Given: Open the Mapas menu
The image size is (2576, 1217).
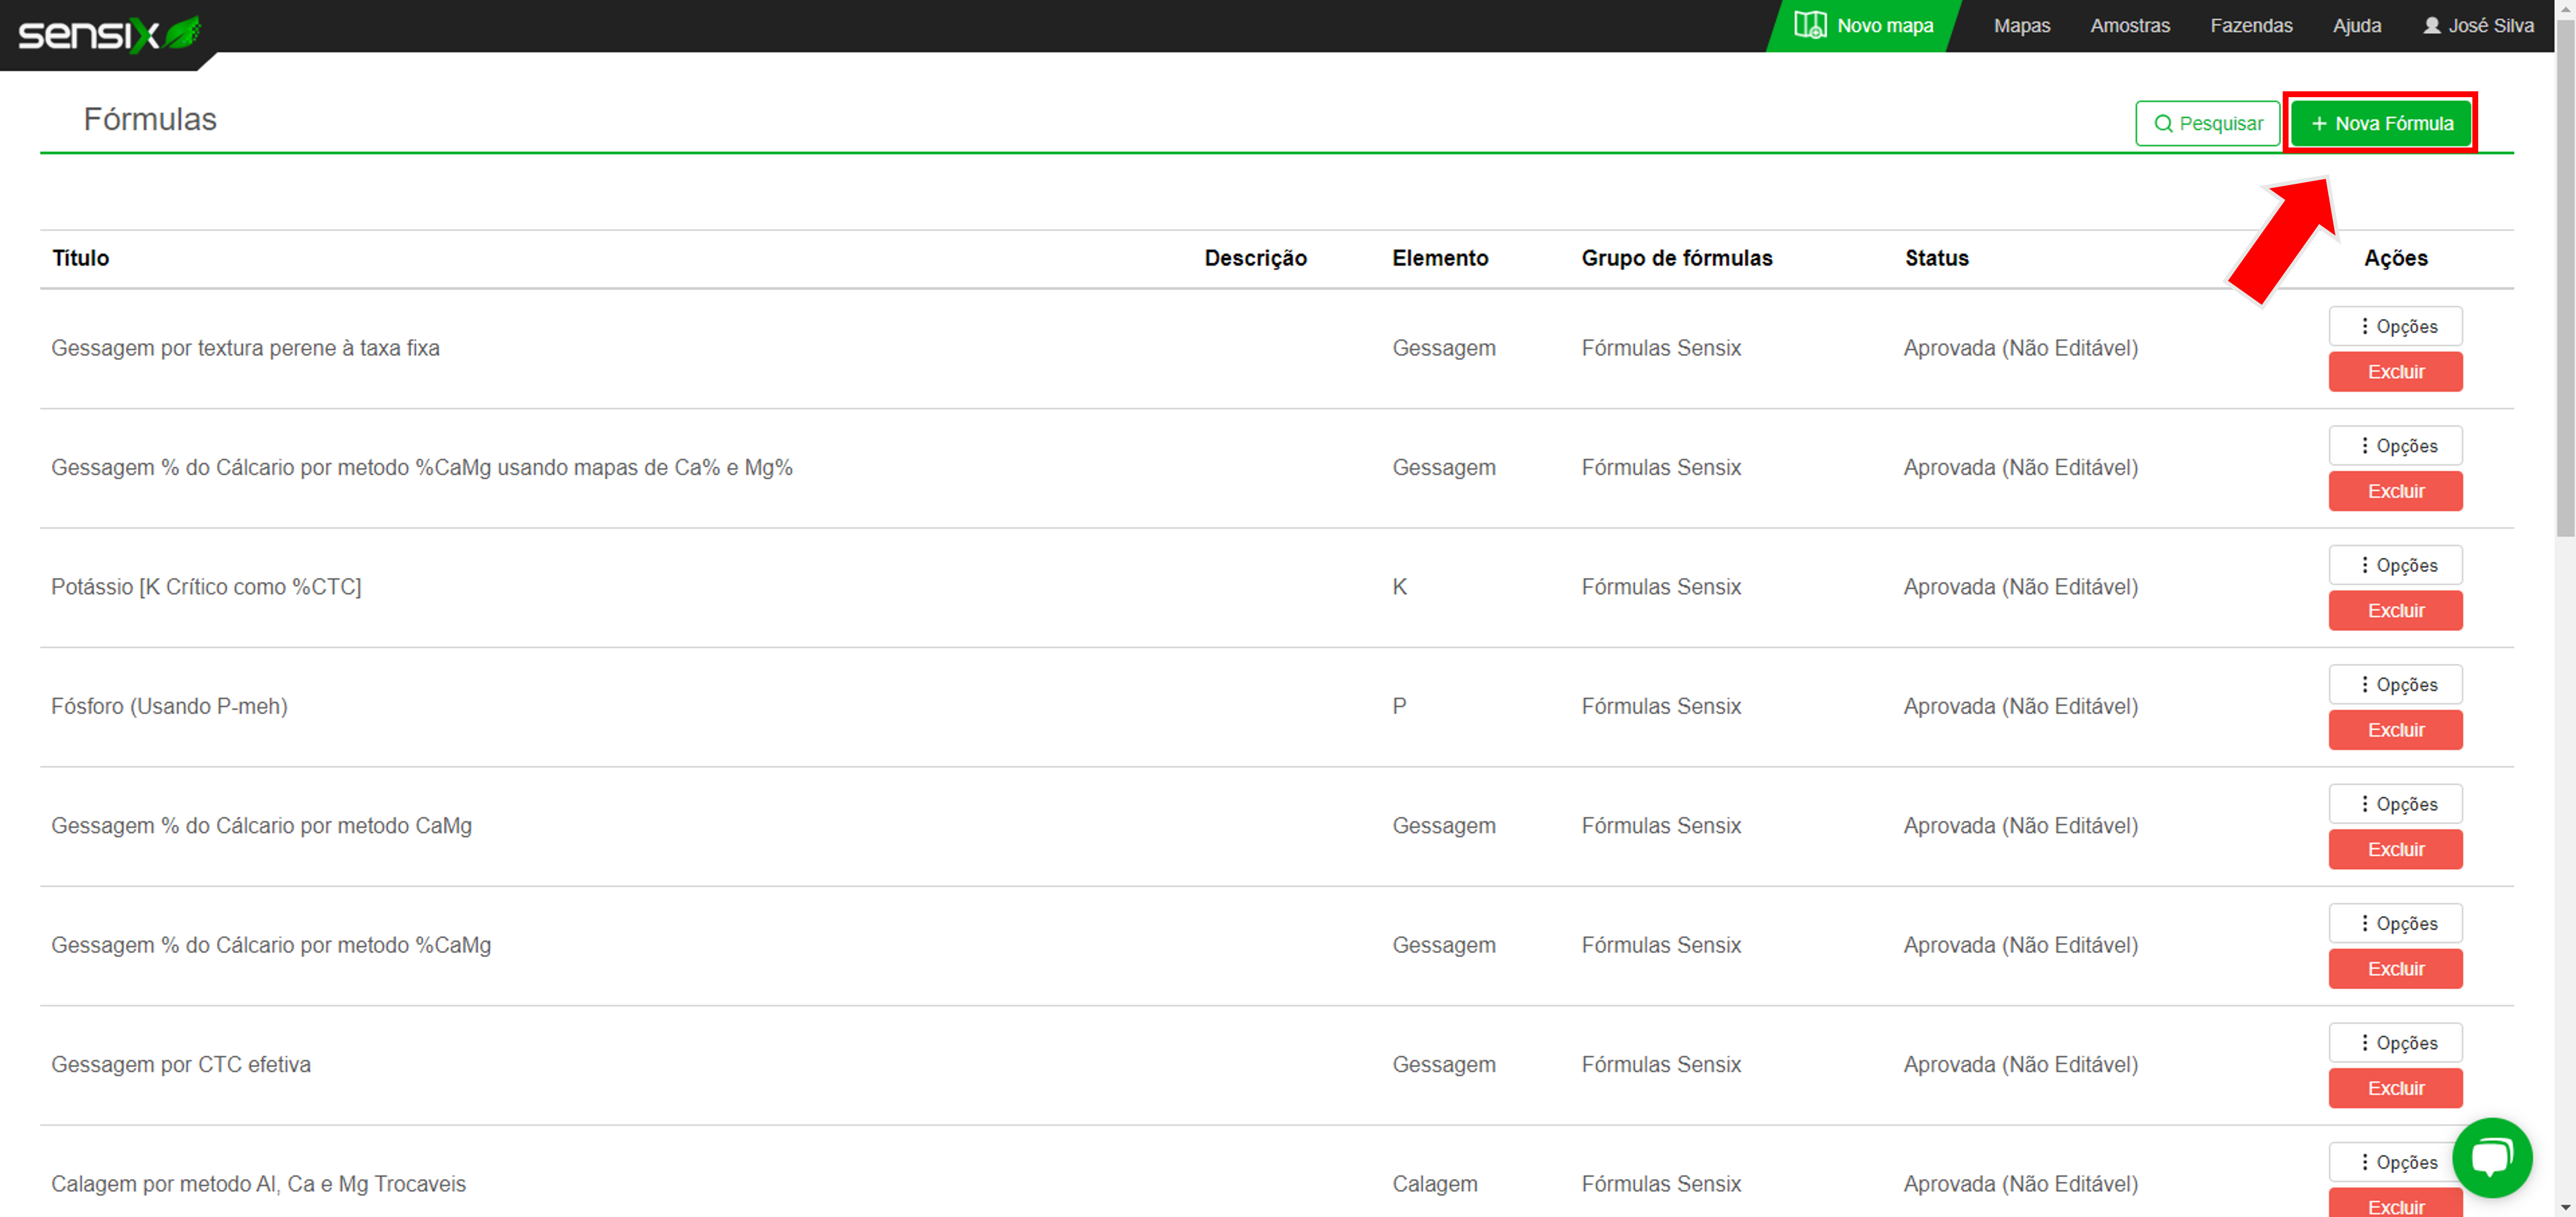Looking at the screenshot, I should click(2021, 25).
